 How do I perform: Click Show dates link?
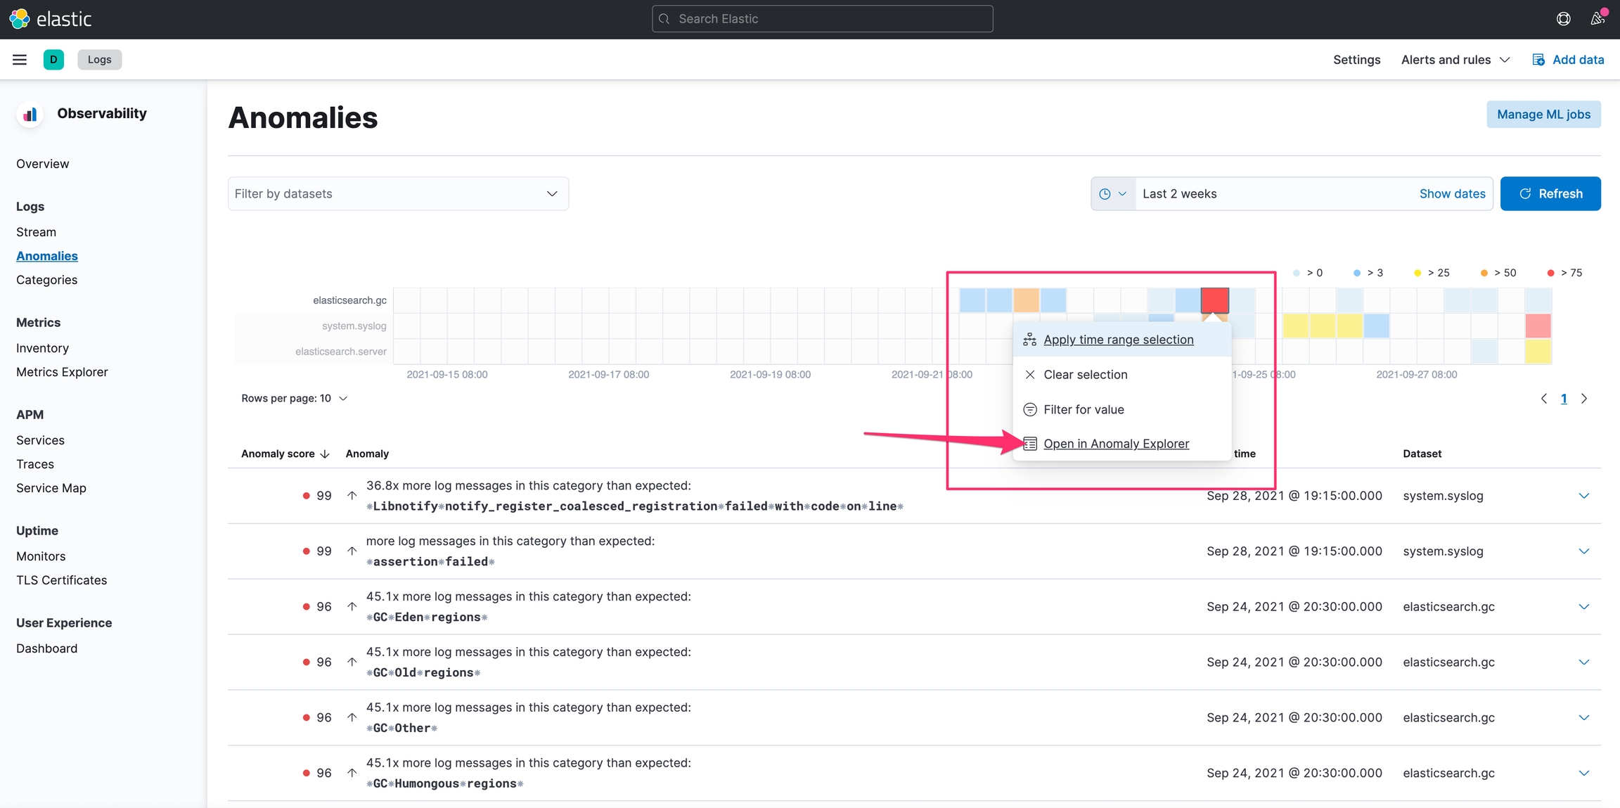click(1452, 194)
